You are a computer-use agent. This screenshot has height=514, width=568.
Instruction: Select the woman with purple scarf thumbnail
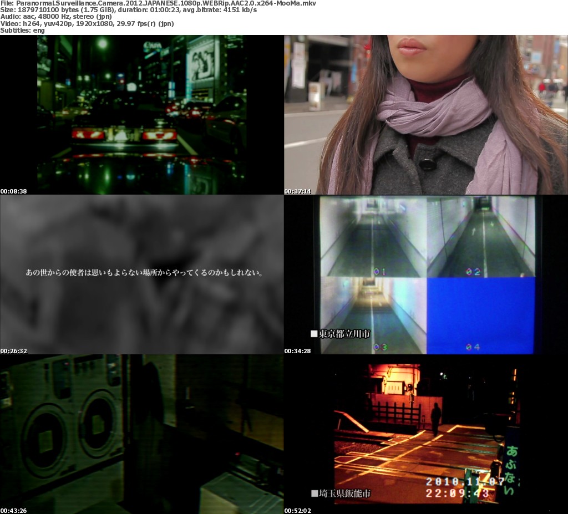click(425, 114)
